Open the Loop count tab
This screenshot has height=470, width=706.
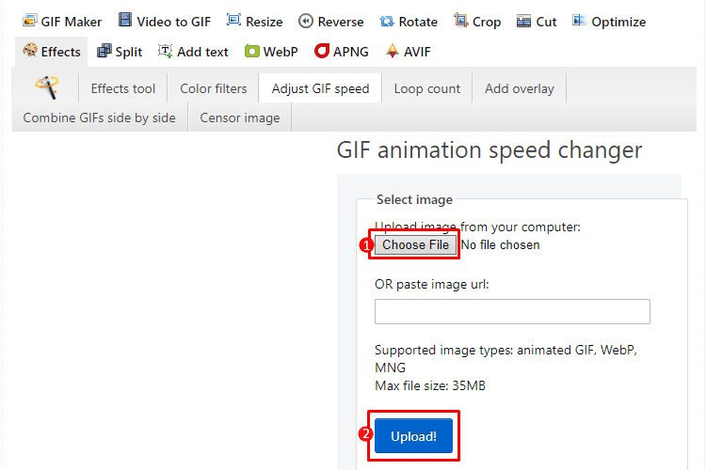(x=427, y=88)
